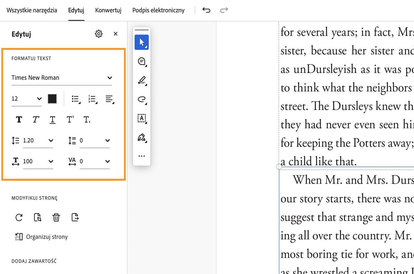Click the extract page icon
This screenshot has height=274, width=414.
click(75, 217)
